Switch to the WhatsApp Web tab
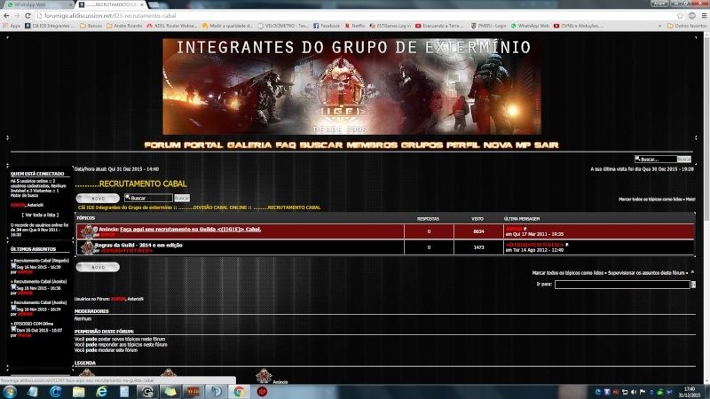This screenshot has height=399, width=710. coord(37,4)
